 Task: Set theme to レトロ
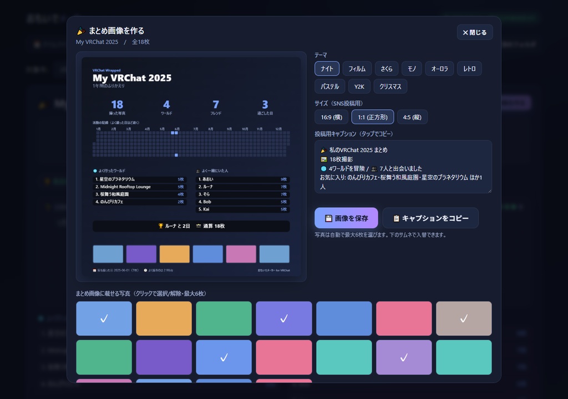click(x=469, y=68)
